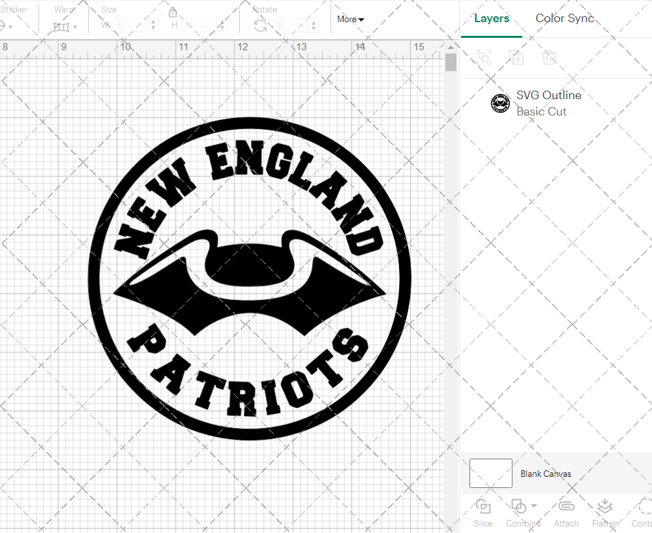
Task: Switch to the Color Sync tab
Action: click(565, 18)
